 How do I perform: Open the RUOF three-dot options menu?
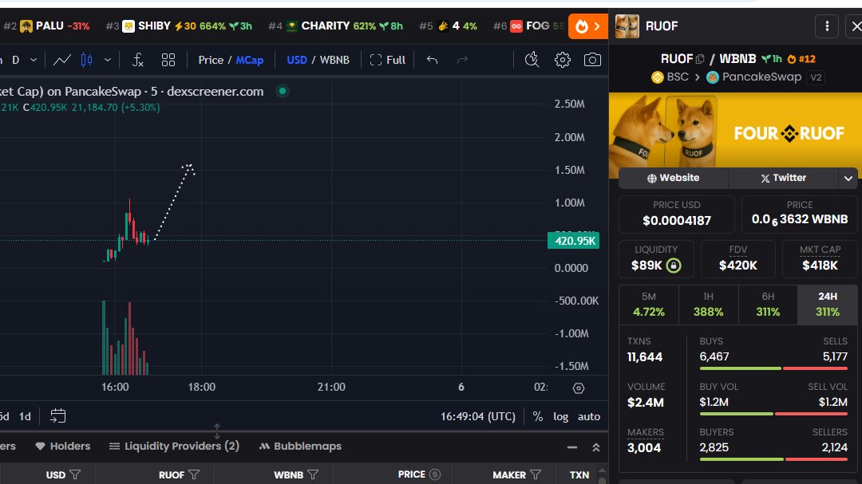827,26
